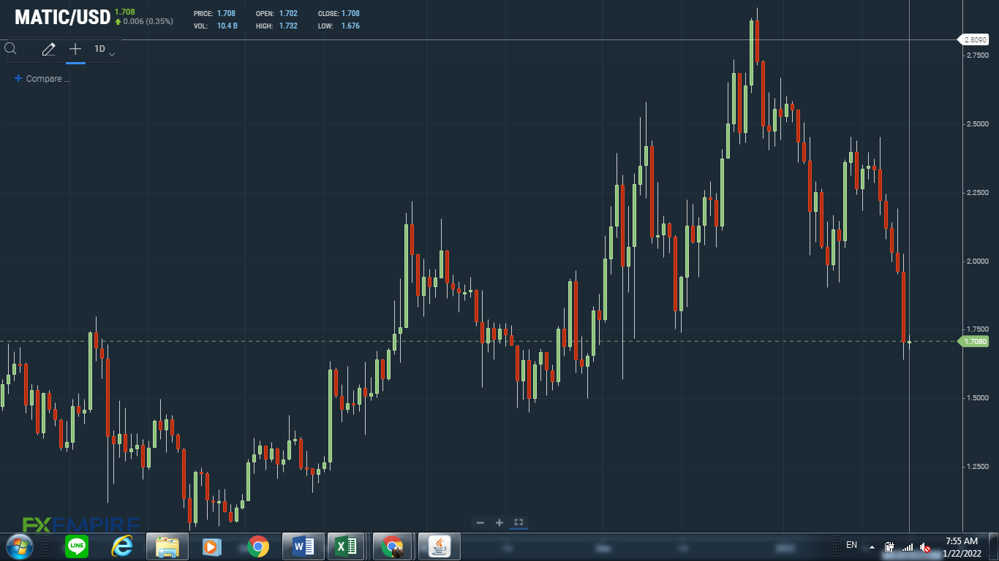
Task: Click the CLOSE 1.708 value
Action: [x=350, y=14]
